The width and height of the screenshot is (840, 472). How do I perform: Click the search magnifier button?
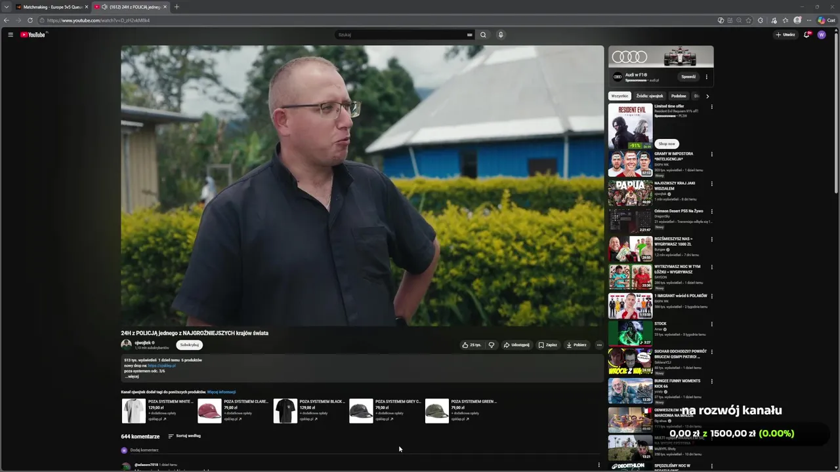tap(483, 35)
